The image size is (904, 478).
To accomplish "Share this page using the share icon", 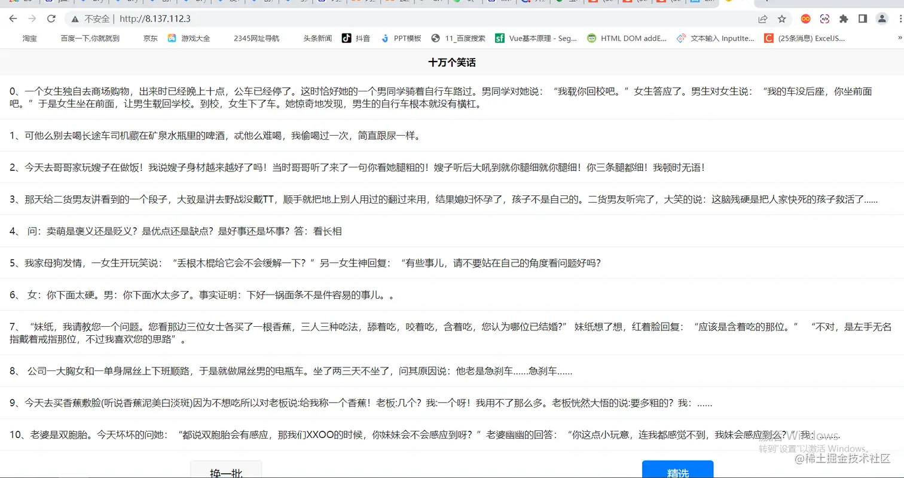I will (763, 19).
